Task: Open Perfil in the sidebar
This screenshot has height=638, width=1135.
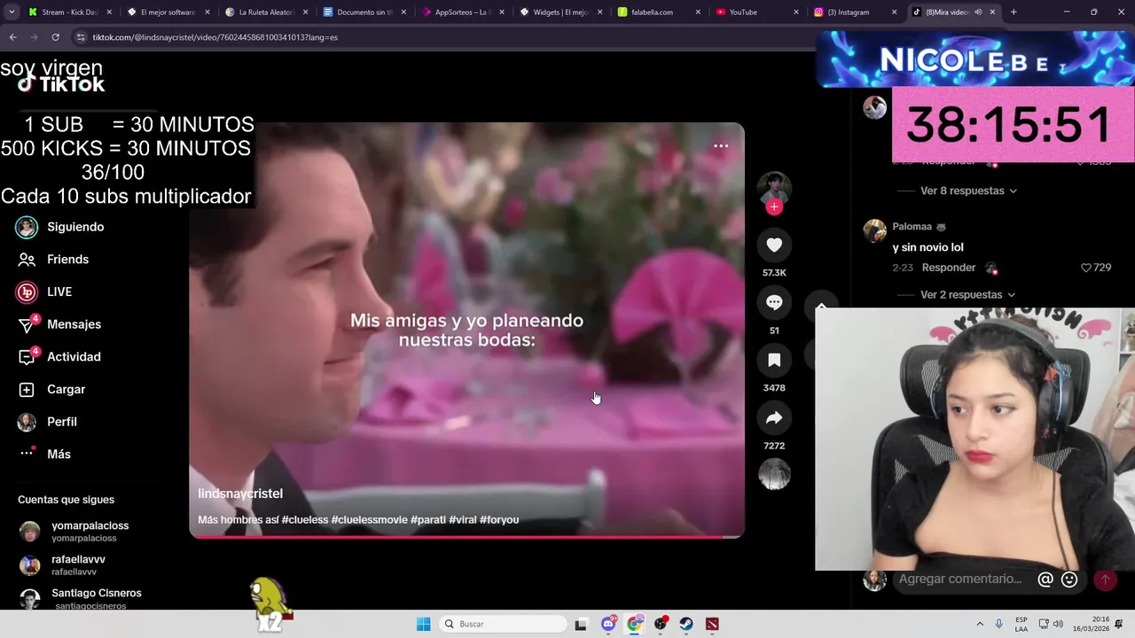Action: 49,422
